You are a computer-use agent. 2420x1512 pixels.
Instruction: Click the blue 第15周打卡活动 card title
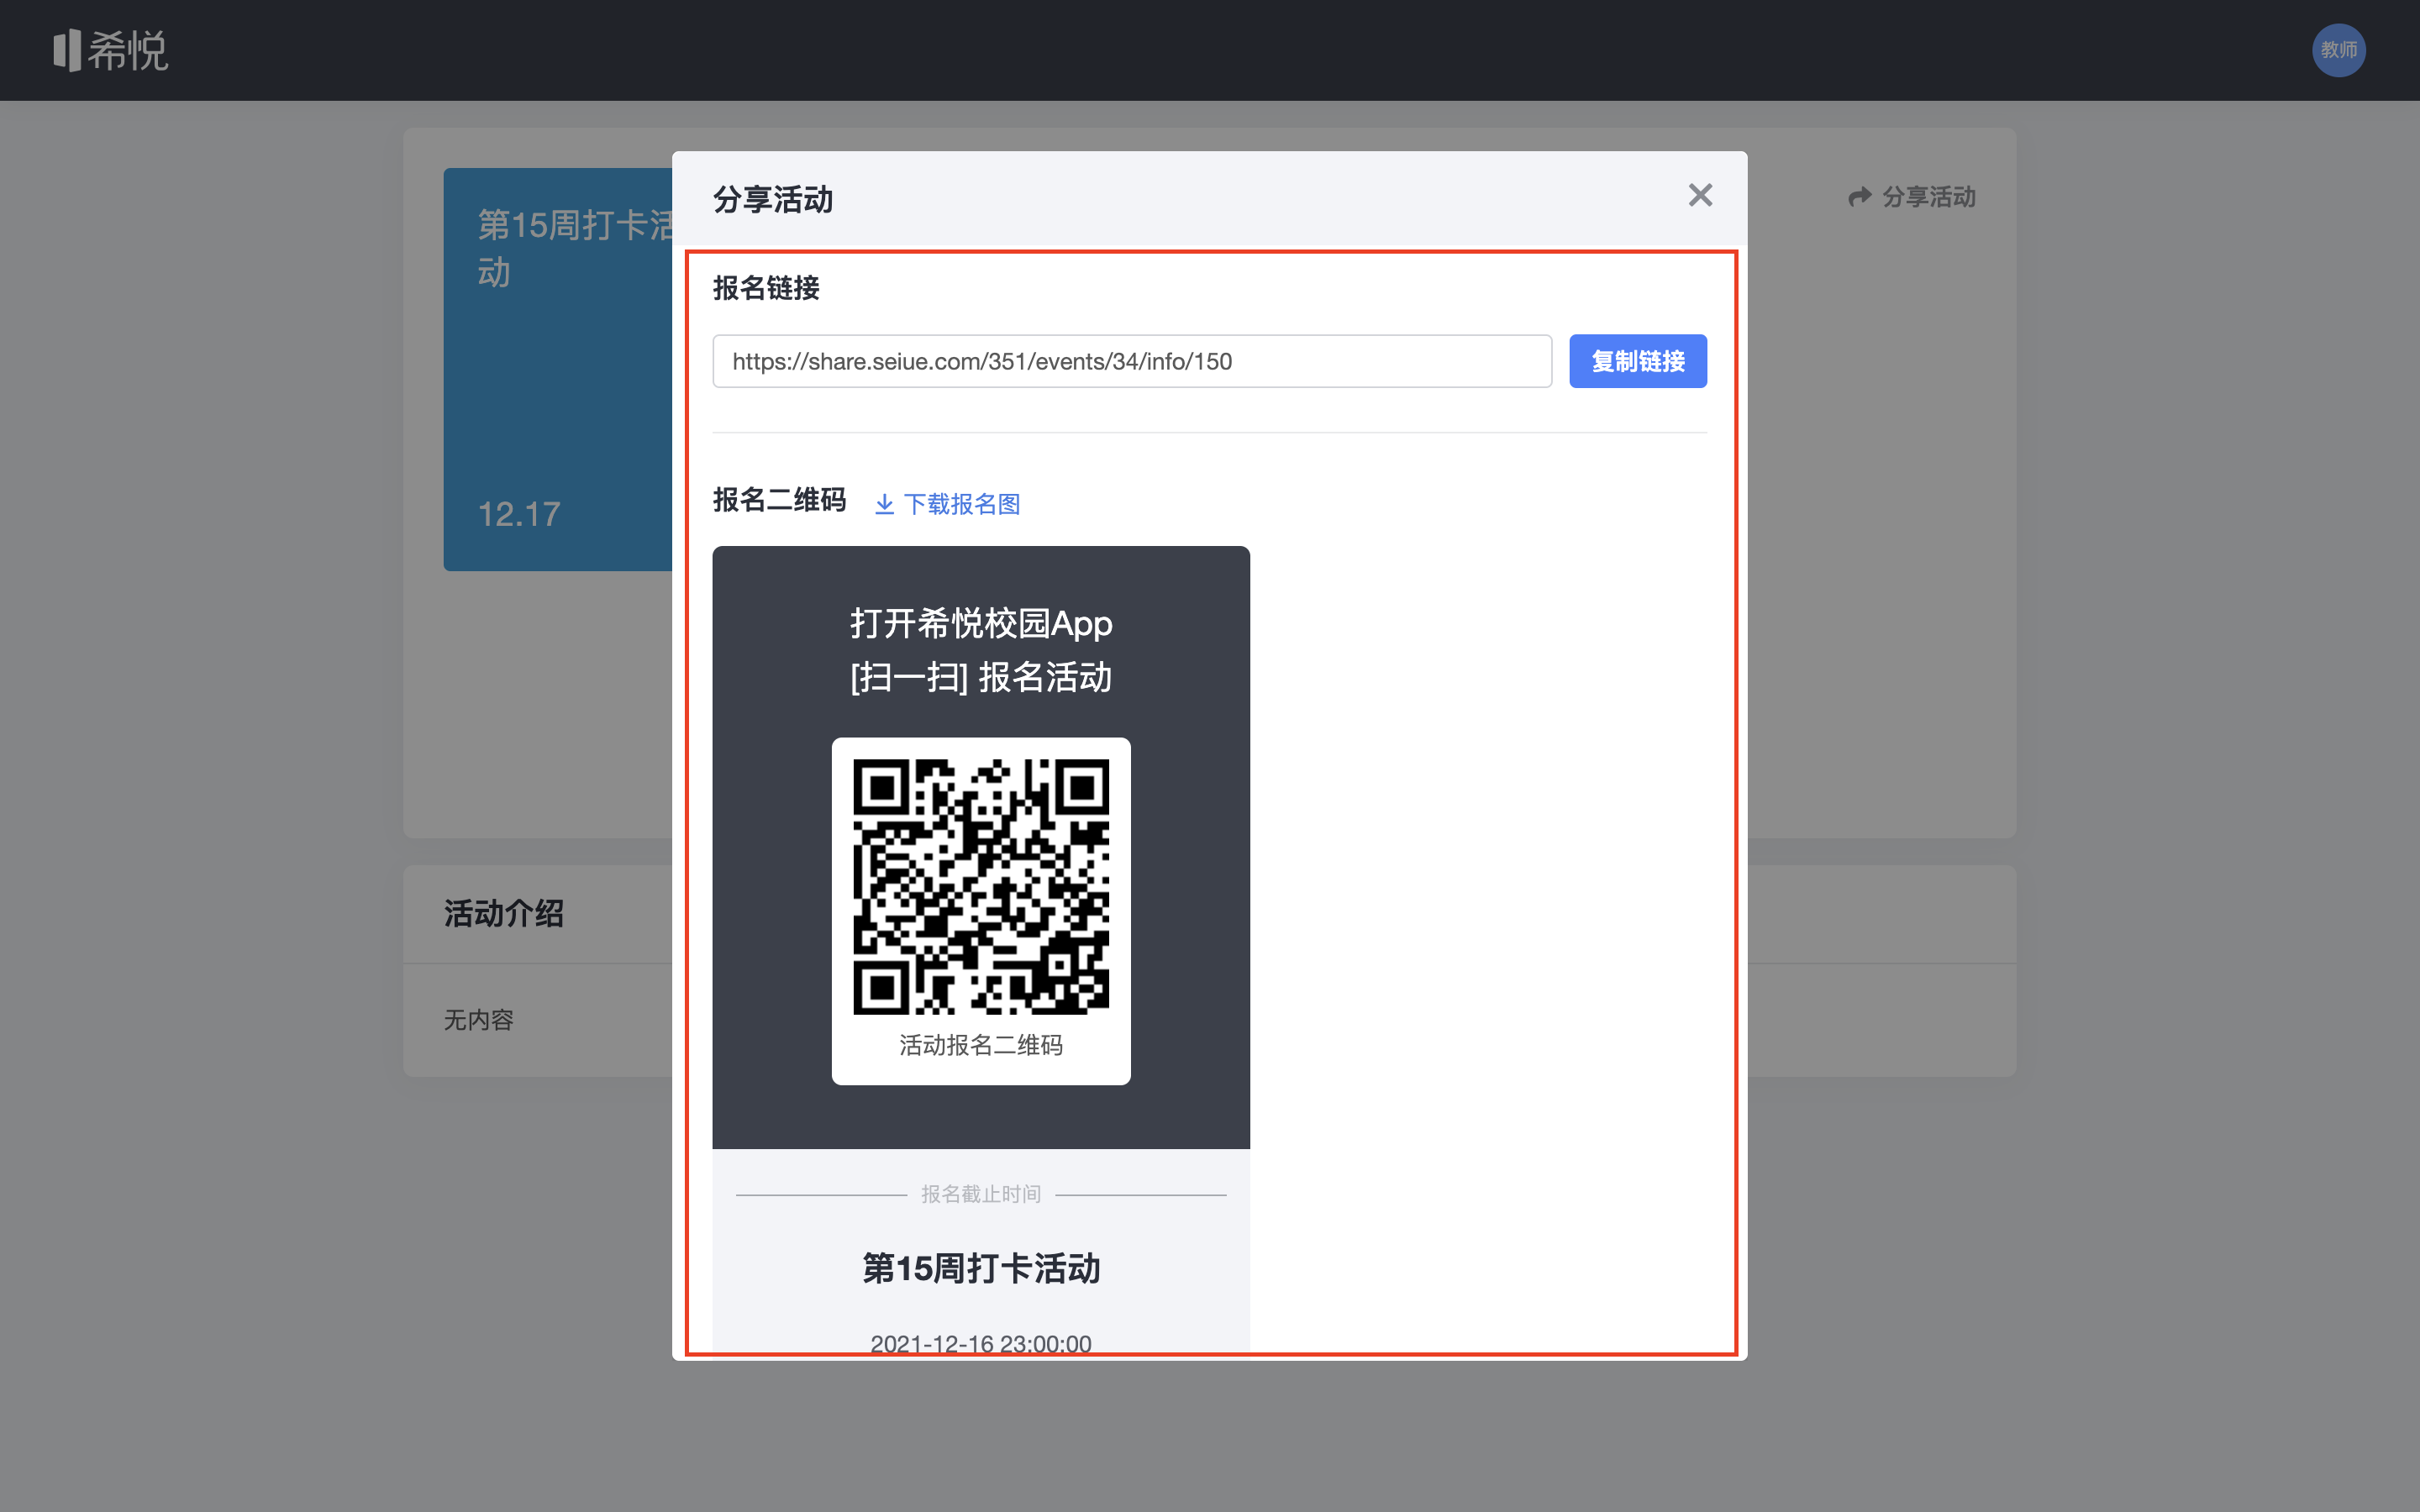pos(574,248)
